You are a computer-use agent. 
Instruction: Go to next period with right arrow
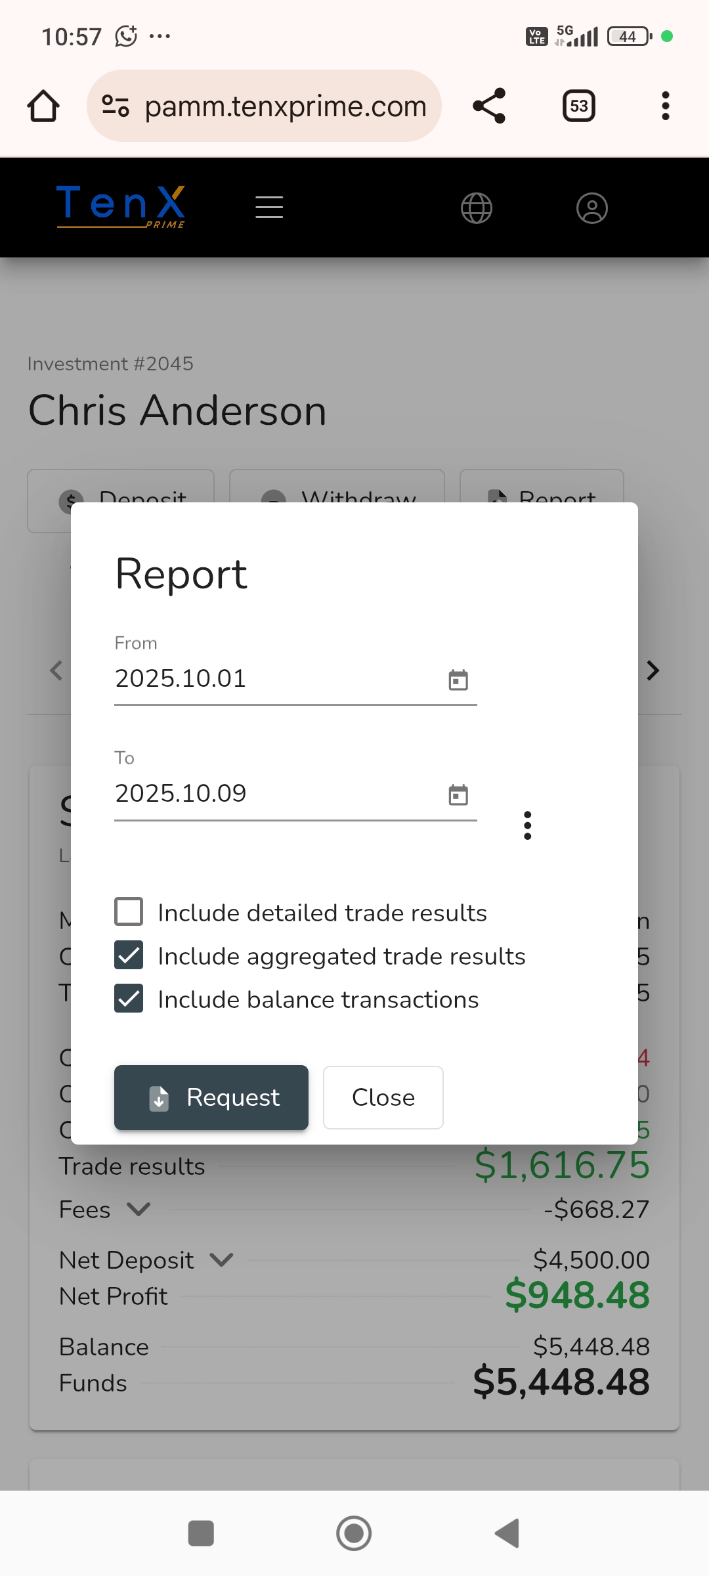tap(653, 670)
